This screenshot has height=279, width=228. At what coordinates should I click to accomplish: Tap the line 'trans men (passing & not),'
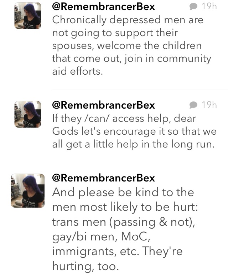[x=124, y=223]
